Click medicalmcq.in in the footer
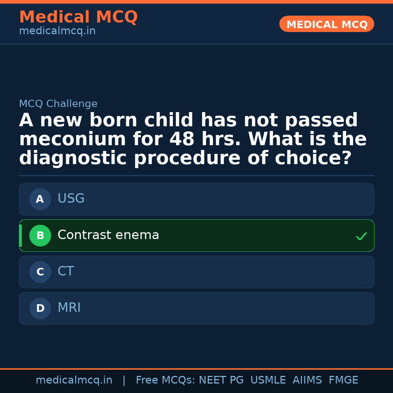This screenshot has height=393, width=393. 74,380
